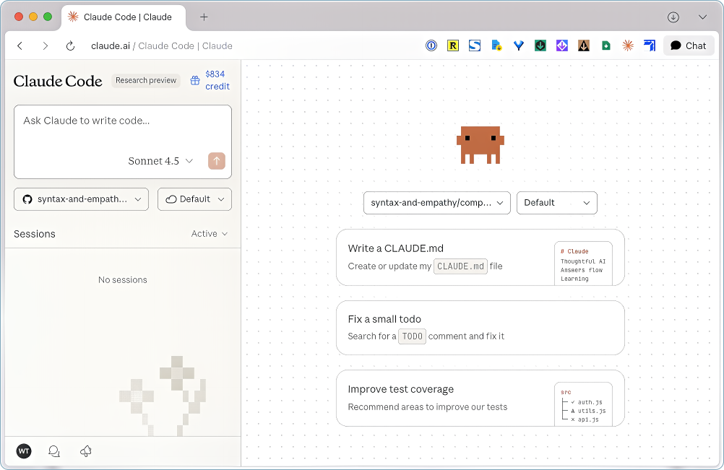Click the reload icon in the address bar

69,45
